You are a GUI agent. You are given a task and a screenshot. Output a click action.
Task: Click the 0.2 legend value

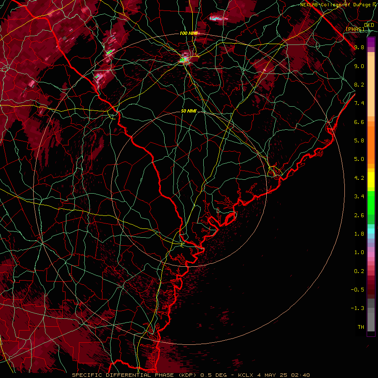tap(359, 271)
